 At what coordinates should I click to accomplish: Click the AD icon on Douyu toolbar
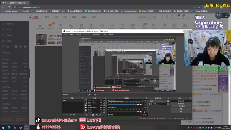[133, 25]
